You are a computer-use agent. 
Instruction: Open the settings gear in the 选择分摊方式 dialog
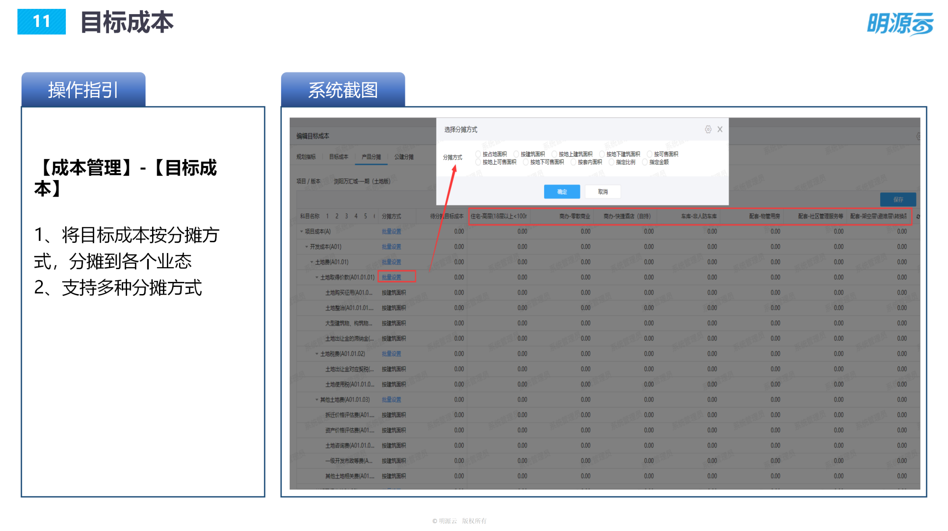708,129
